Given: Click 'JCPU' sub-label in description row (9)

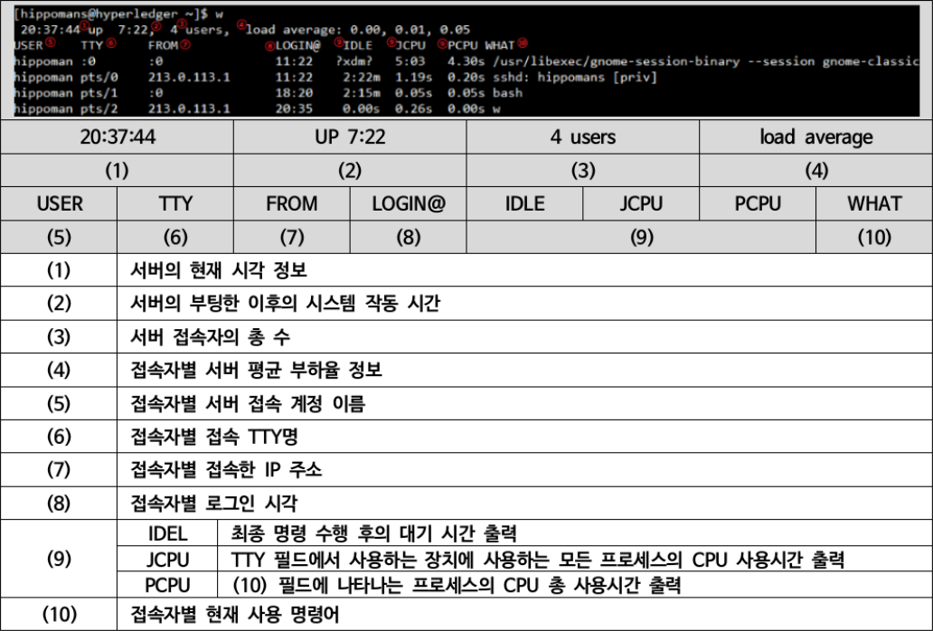Looking at the screenshot, I should [x=167, y=560].
